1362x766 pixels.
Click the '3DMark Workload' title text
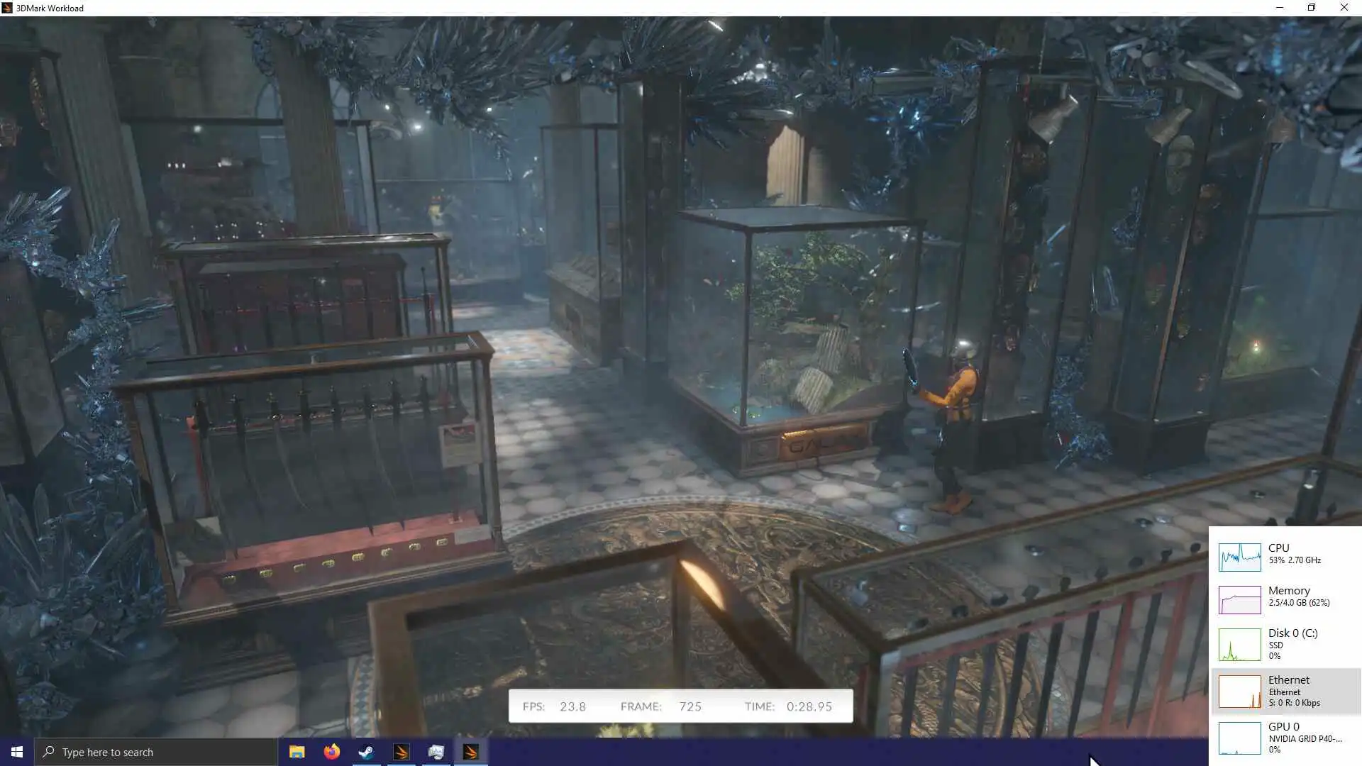50,9
